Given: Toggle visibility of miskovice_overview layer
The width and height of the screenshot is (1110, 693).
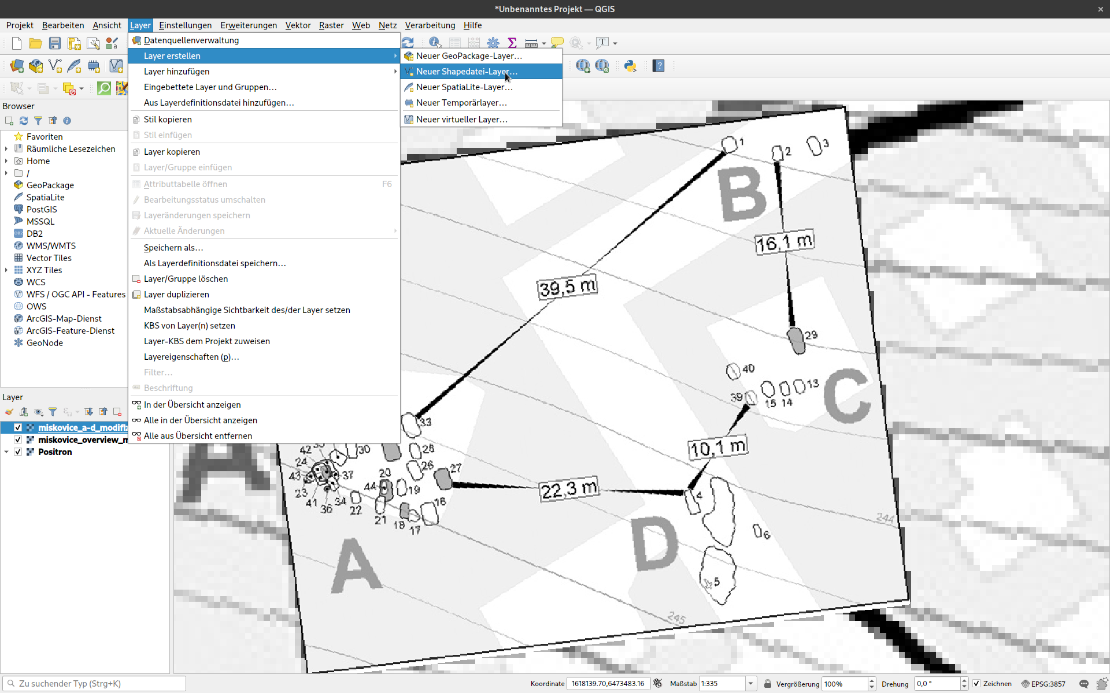Looking at the screenshot, I should coord(18,440).
